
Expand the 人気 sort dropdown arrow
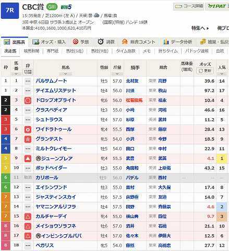coord(222,74)
